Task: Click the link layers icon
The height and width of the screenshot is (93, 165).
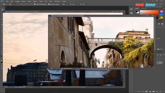Action: (139, 92)
